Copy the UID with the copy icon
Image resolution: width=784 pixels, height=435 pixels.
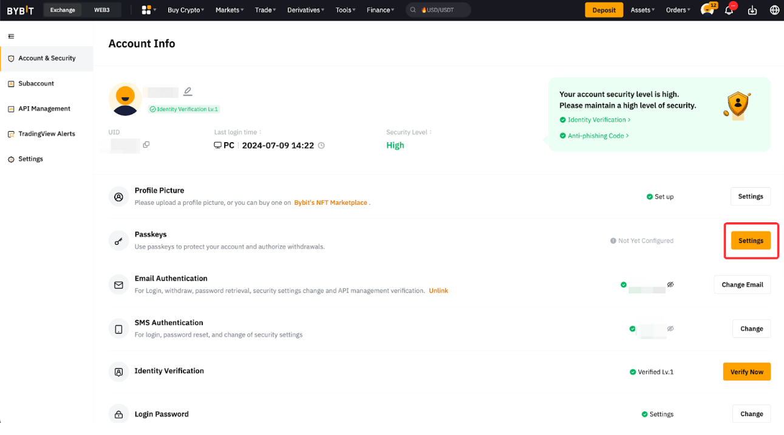146,145
